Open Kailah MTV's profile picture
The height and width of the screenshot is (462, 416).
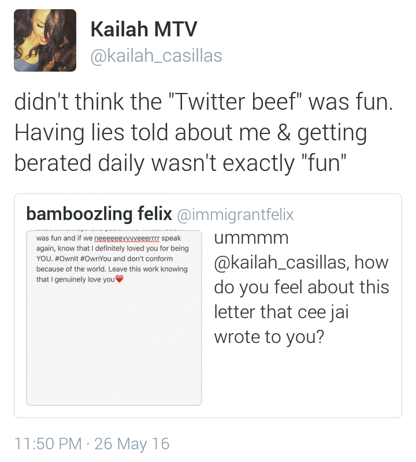[45, 40]
